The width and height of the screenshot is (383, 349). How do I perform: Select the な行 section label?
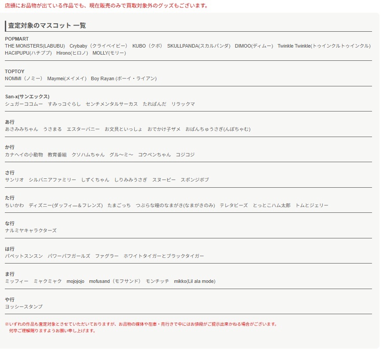tap(10, 223)
